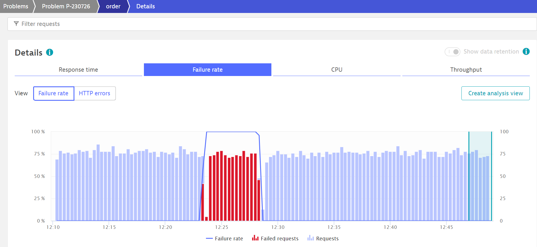
Task: Click the red failed requests bars in chart
Action: click(233, 187)
